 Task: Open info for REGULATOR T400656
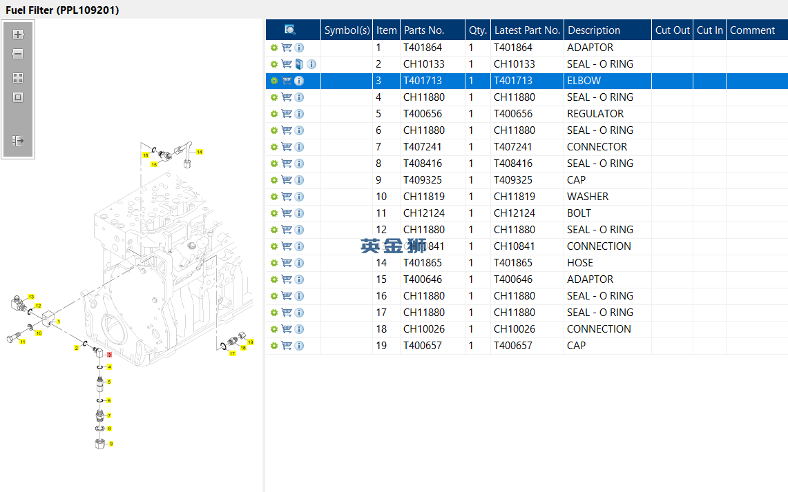pos(299,114)
